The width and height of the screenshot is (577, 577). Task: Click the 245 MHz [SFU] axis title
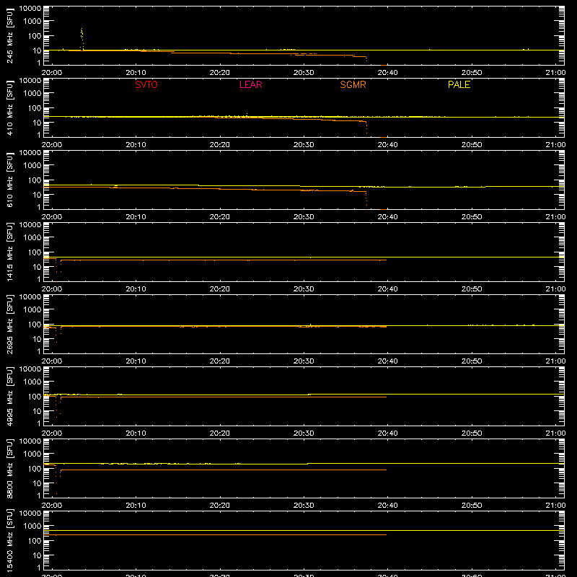(10, 35)
